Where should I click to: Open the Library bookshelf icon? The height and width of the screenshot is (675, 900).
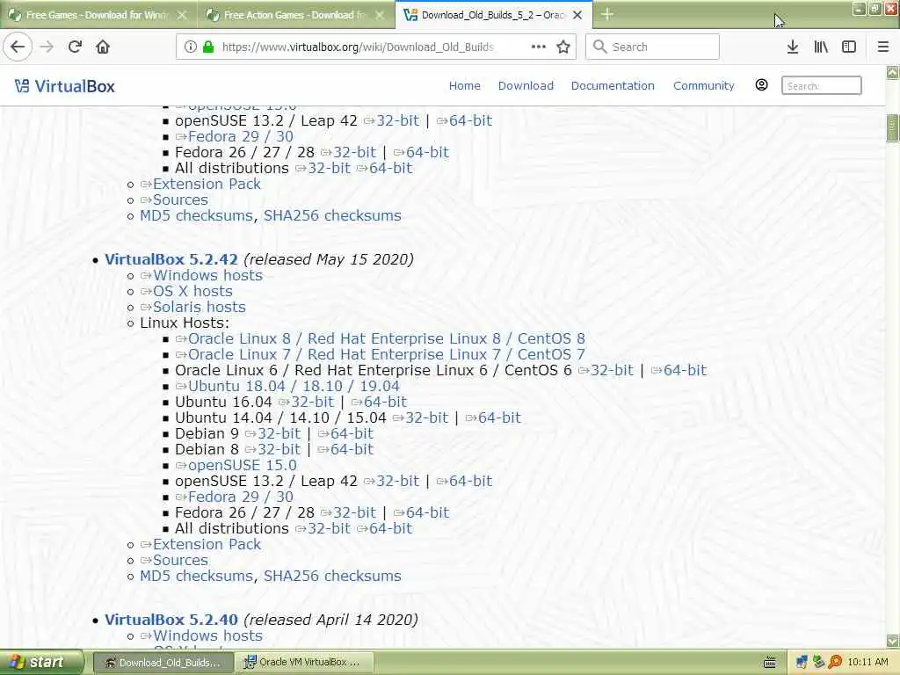point(821,47)
